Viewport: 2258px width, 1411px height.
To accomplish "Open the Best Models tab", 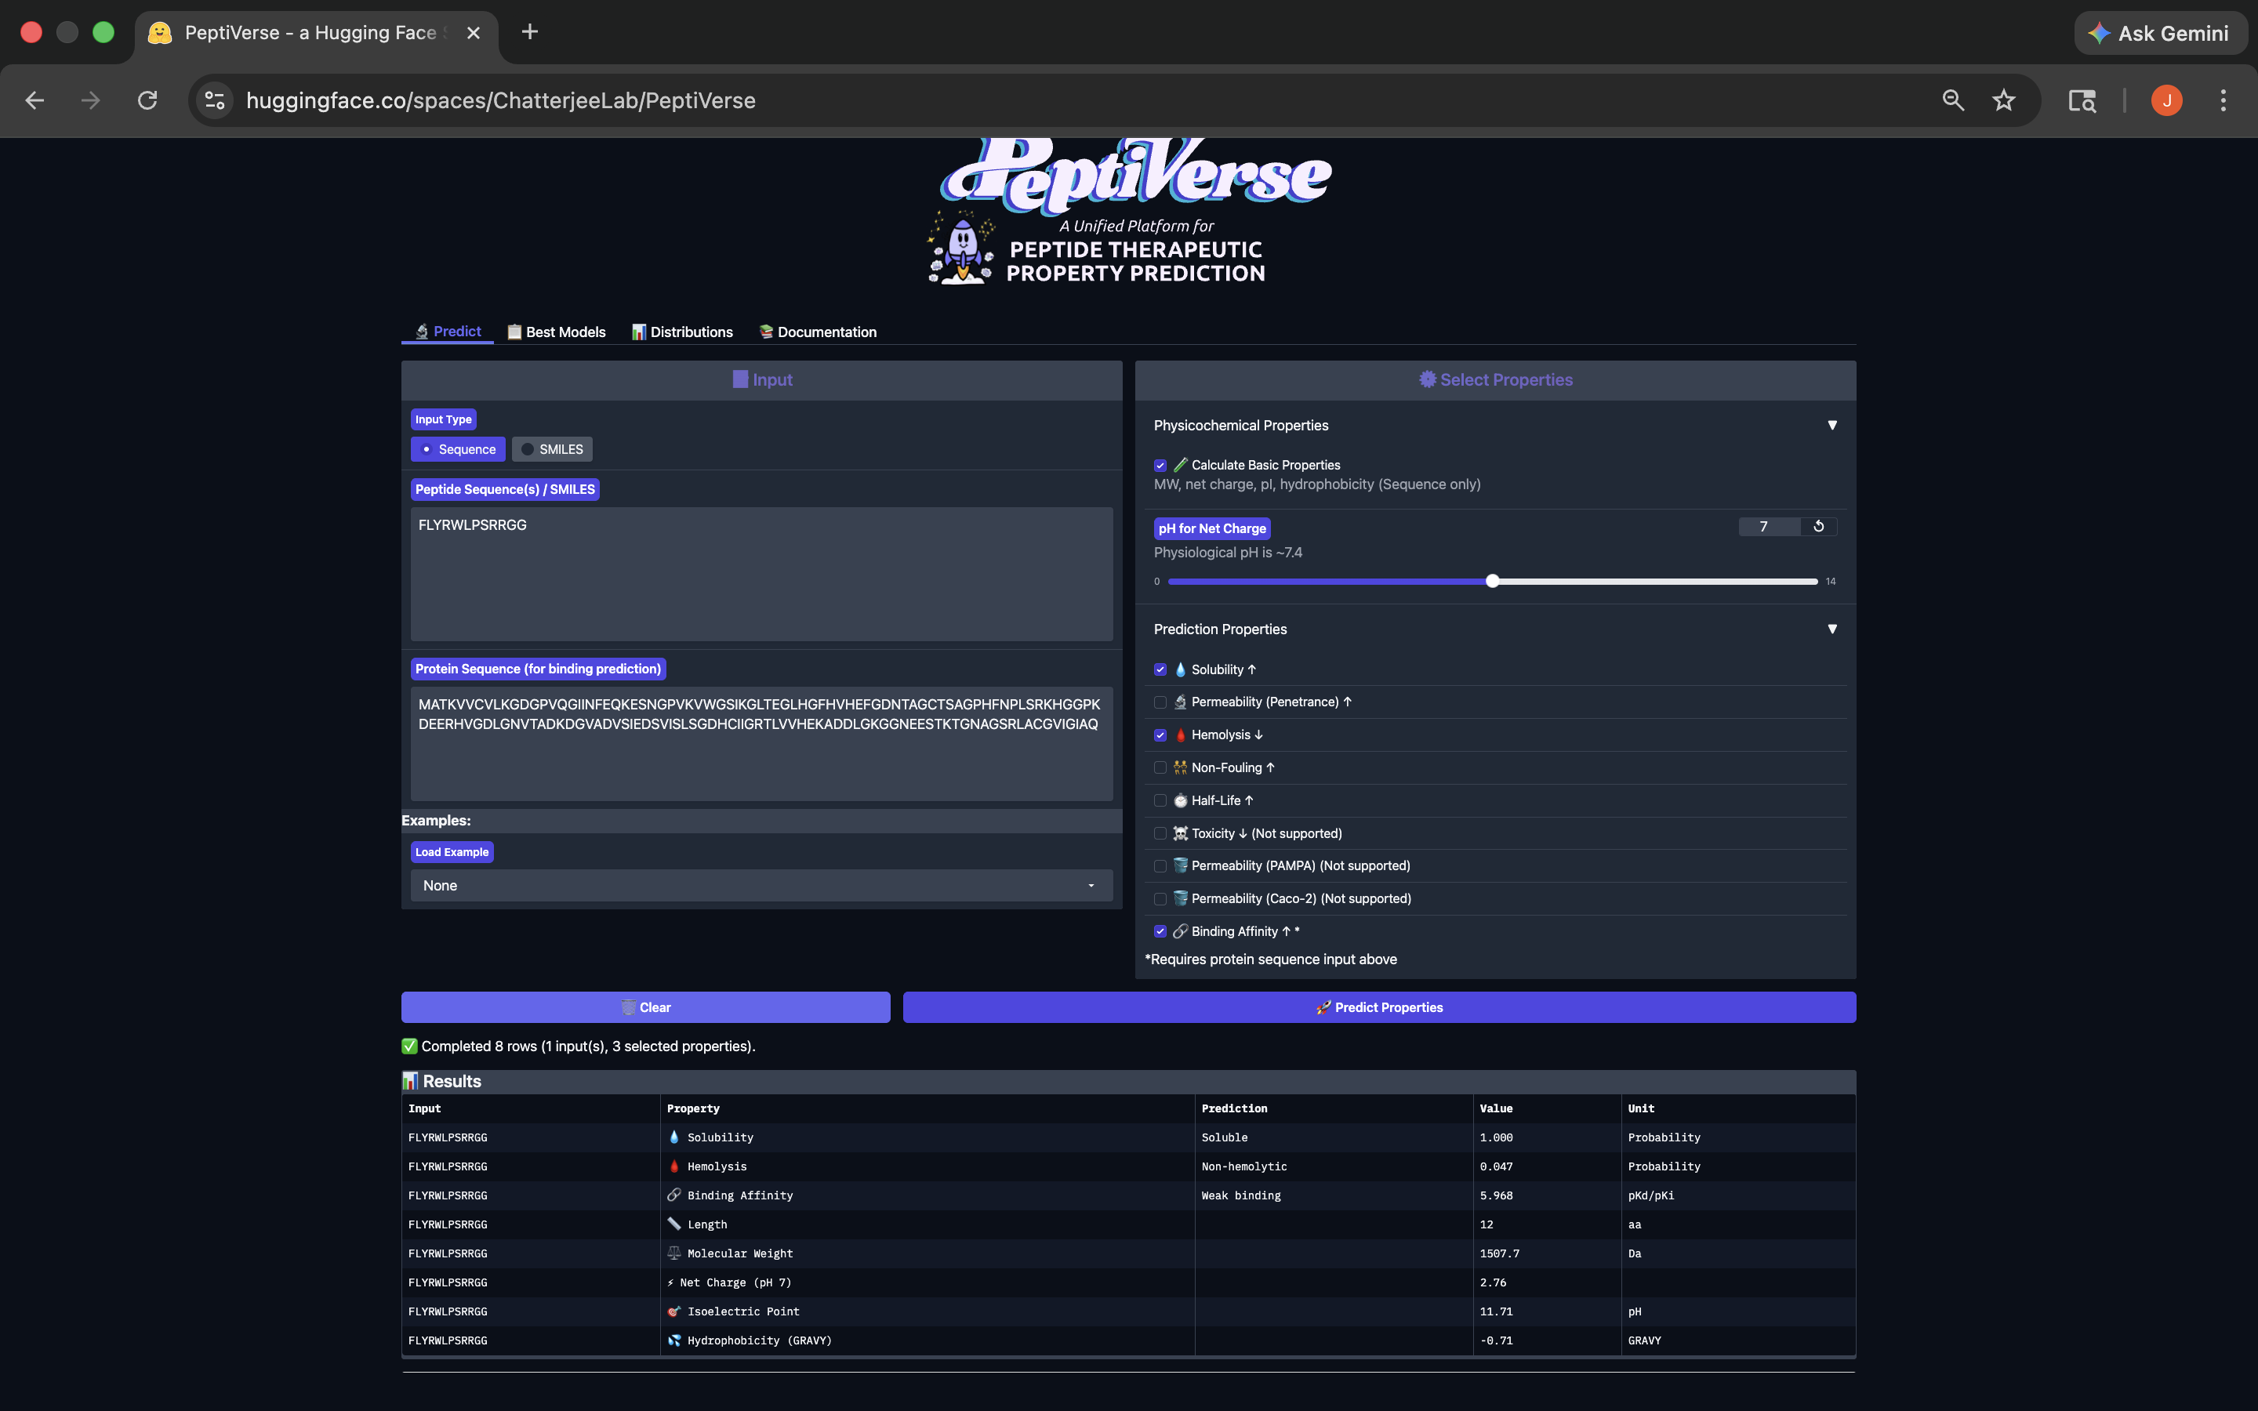I will (x=556, y=332).
